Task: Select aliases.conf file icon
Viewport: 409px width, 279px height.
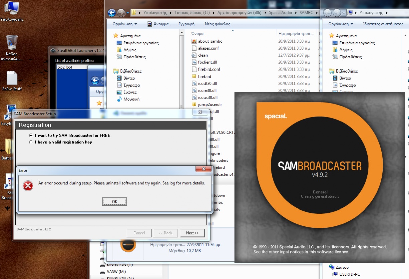Action: [195, 48]
